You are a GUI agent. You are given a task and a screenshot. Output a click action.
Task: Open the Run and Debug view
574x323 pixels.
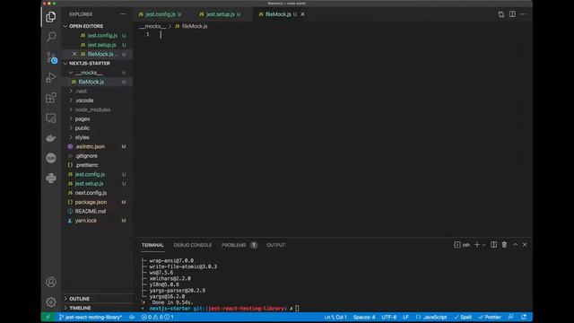51,77
